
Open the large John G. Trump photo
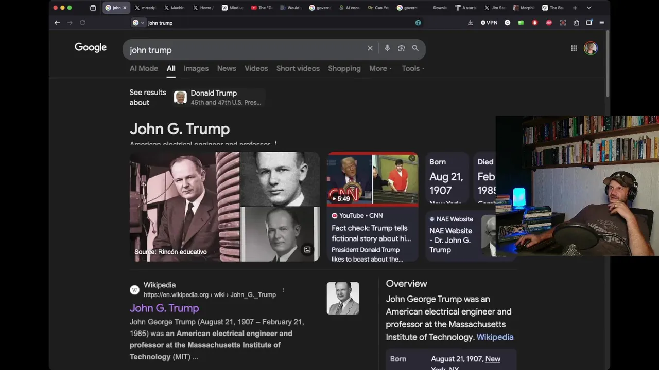[184, 207]
